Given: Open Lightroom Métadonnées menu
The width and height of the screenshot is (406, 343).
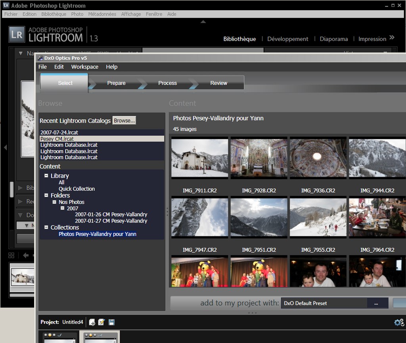Looking at the screenshot, I should [x=102, y=14].
